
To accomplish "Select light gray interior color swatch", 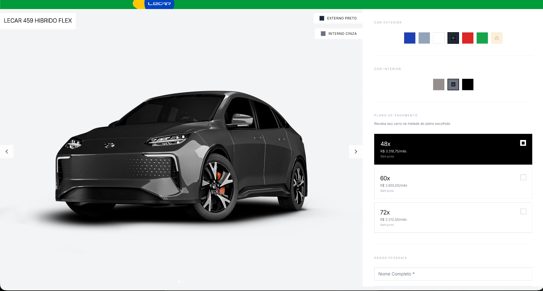I will tap(439, 84).
